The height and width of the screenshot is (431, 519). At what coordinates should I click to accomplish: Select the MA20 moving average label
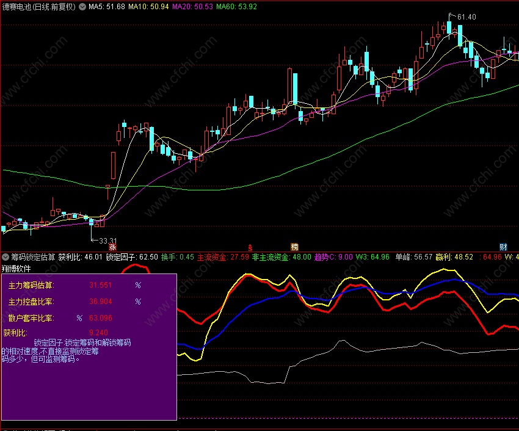[x=192, y=7]
